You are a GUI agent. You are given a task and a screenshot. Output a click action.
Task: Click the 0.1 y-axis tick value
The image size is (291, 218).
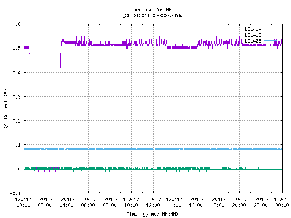(x=16, y=145)
